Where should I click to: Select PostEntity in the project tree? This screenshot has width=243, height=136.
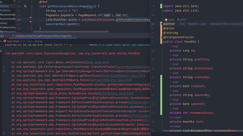click(6, 11)
